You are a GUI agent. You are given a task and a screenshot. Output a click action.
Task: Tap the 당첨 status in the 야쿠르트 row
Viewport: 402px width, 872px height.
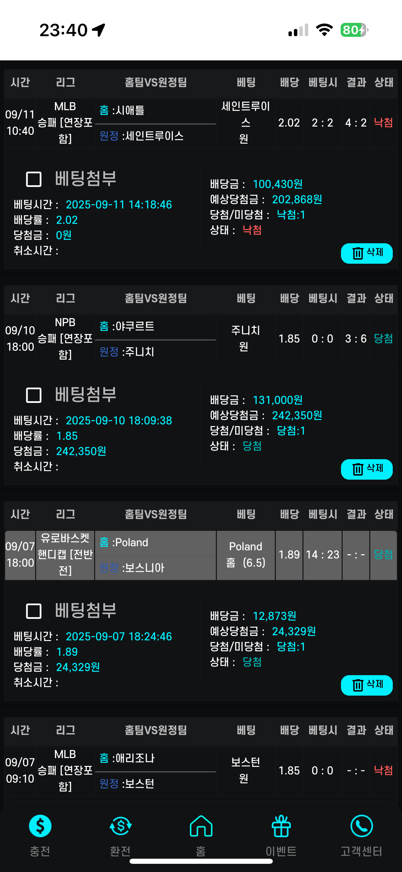384,338
